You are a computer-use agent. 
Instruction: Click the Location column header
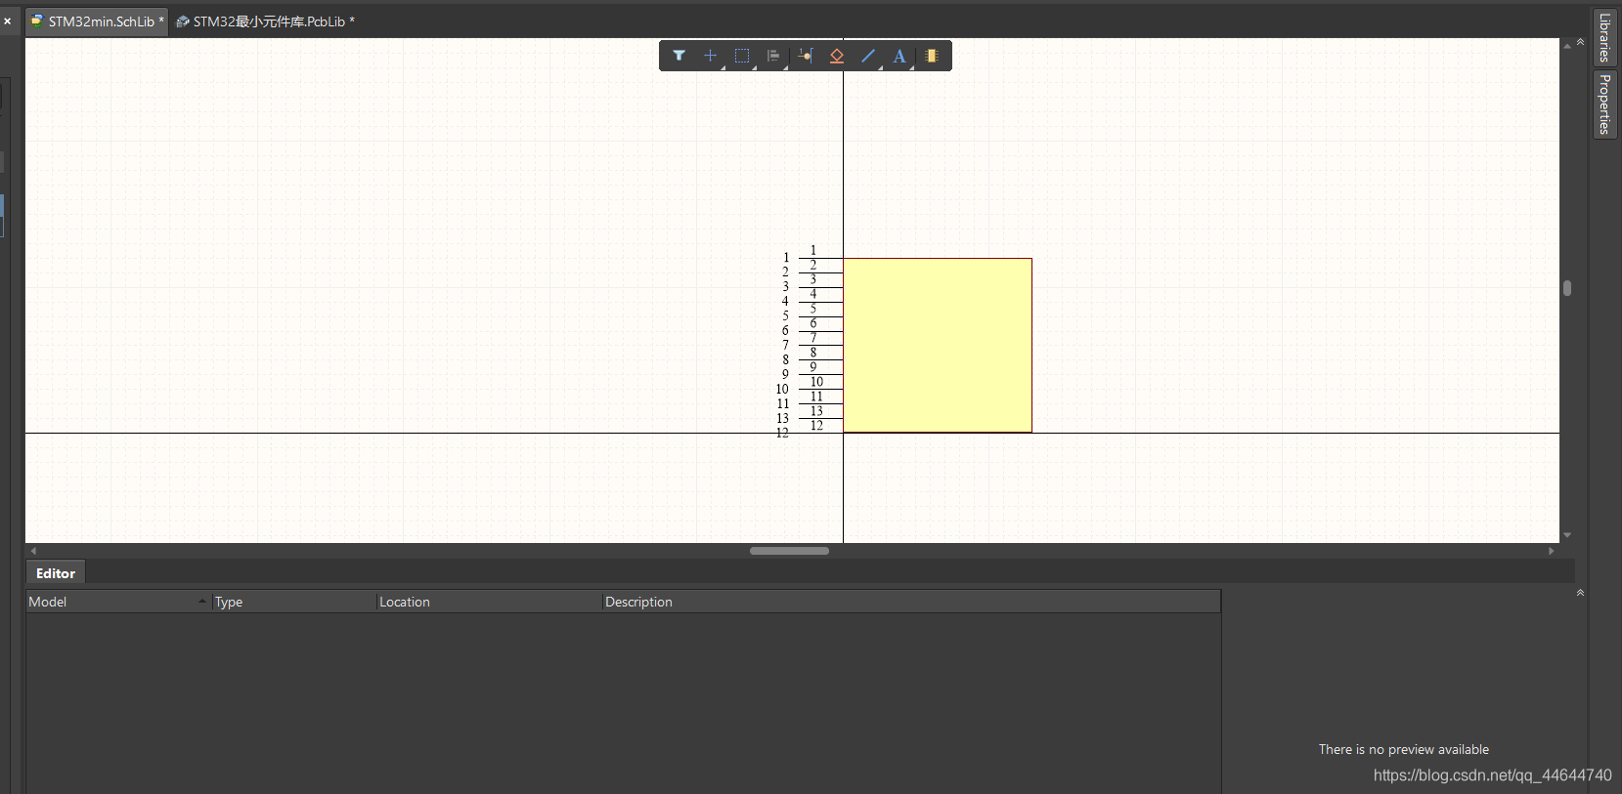489,602
